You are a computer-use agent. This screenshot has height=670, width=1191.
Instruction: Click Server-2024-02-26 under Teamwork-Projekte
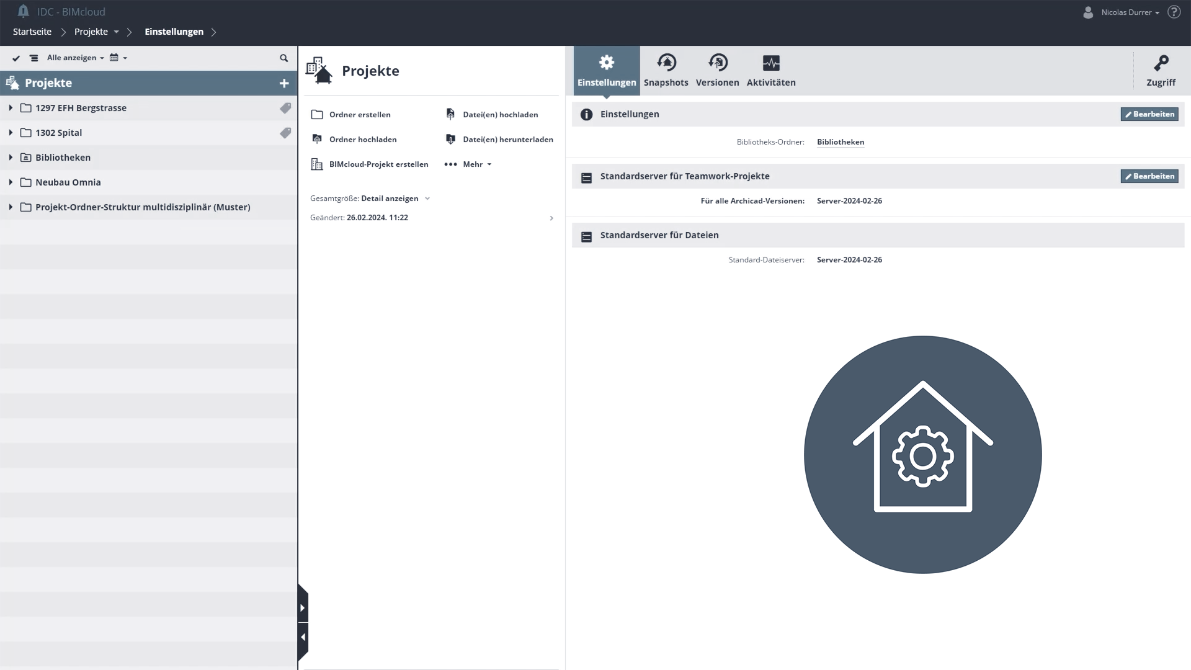849,201
